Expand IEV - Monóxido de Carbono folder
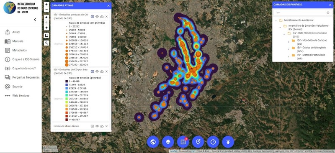 tap(289, 42)
